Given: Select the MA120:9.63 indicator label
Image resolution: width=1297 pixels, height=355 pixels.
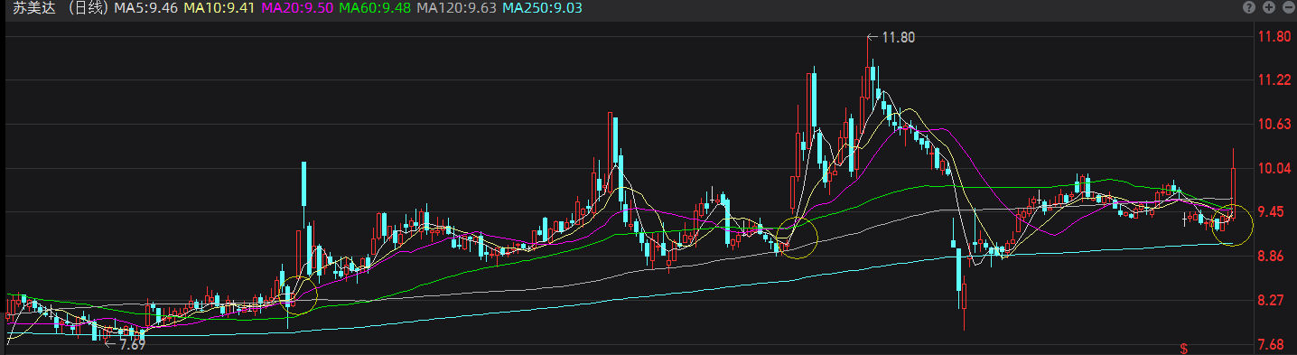Looking at the screenshot, I should coord(457,8).
